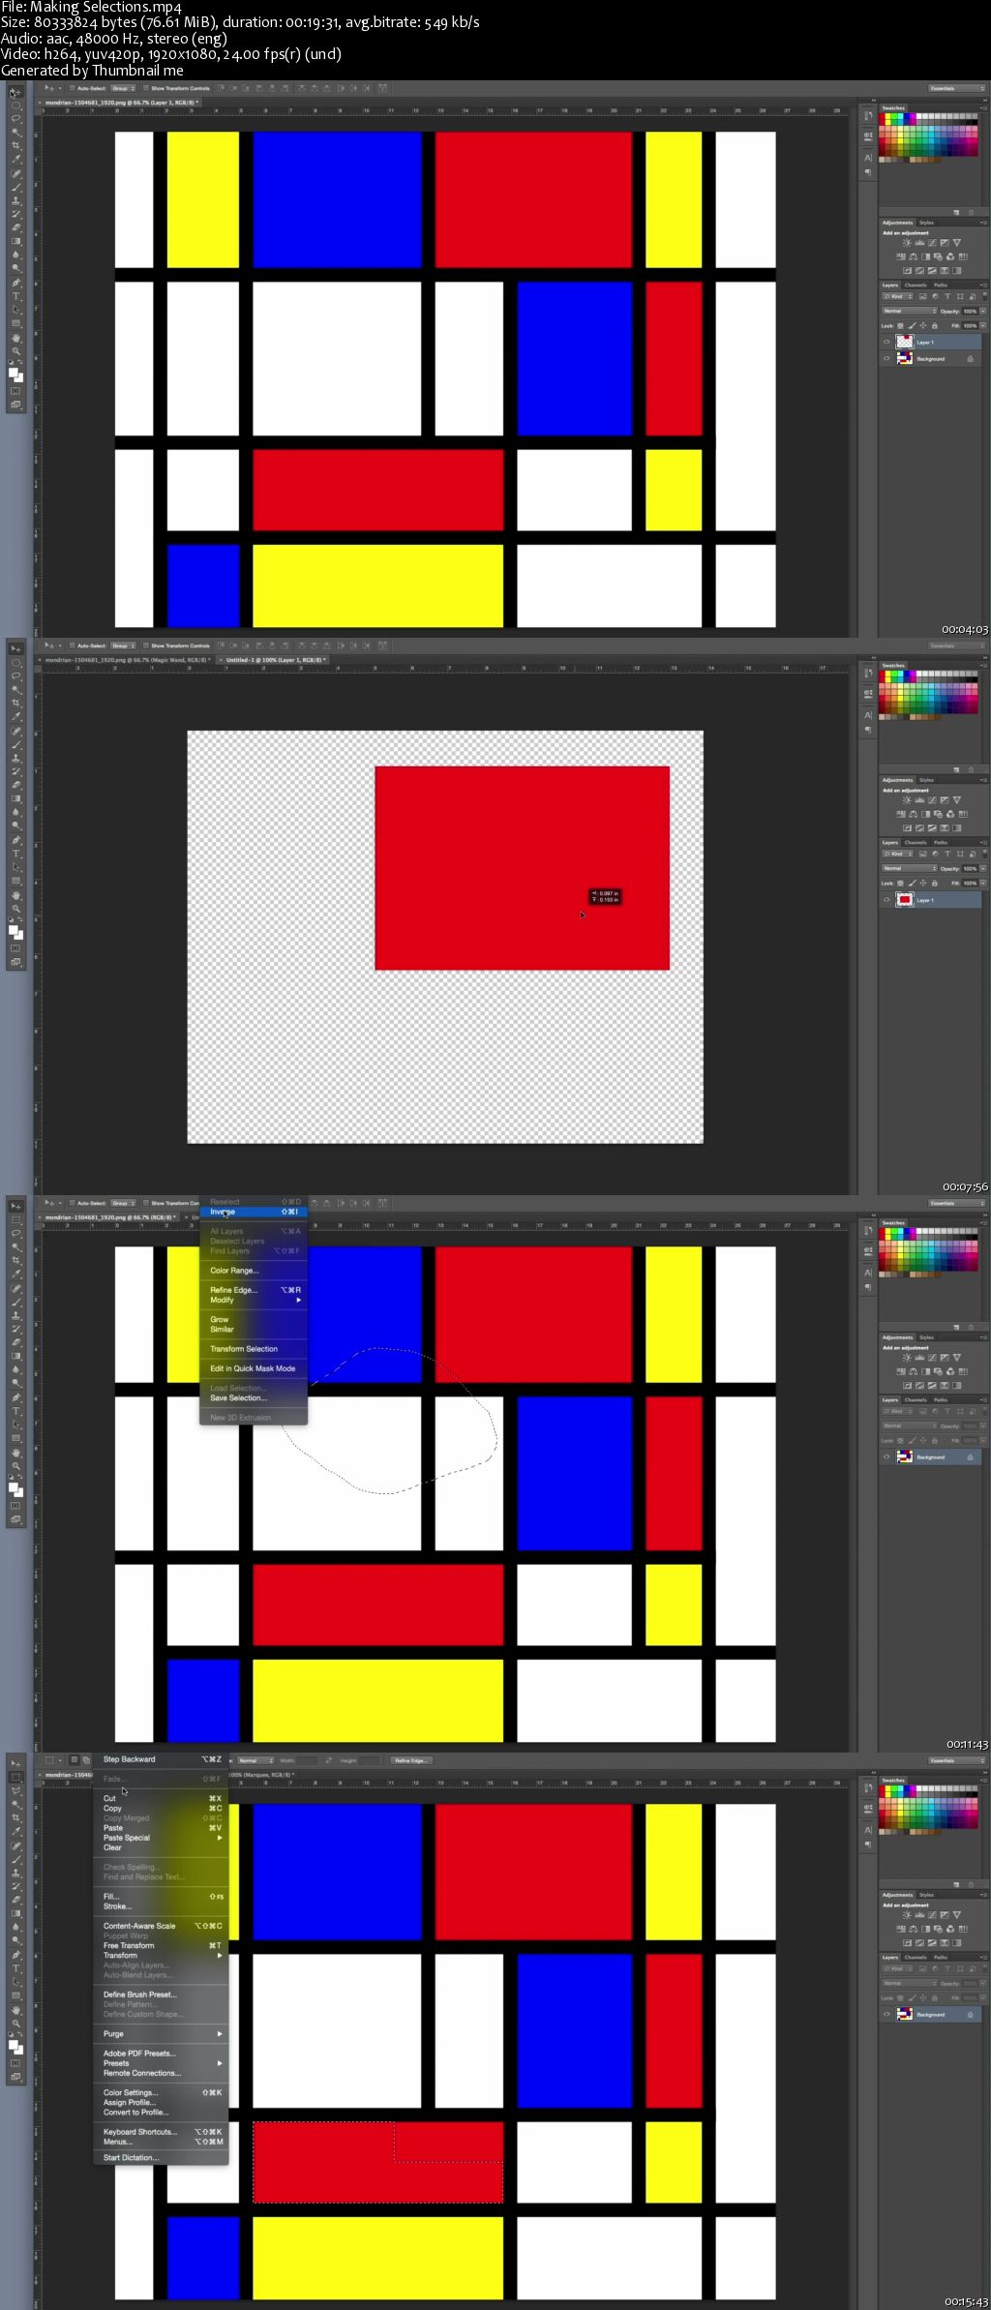Image resolution: width=991 pixels, height=2310 pixels.
Task: Open the Fill slider arrow in 00:04:03 frame
Action: coord(983,326)
